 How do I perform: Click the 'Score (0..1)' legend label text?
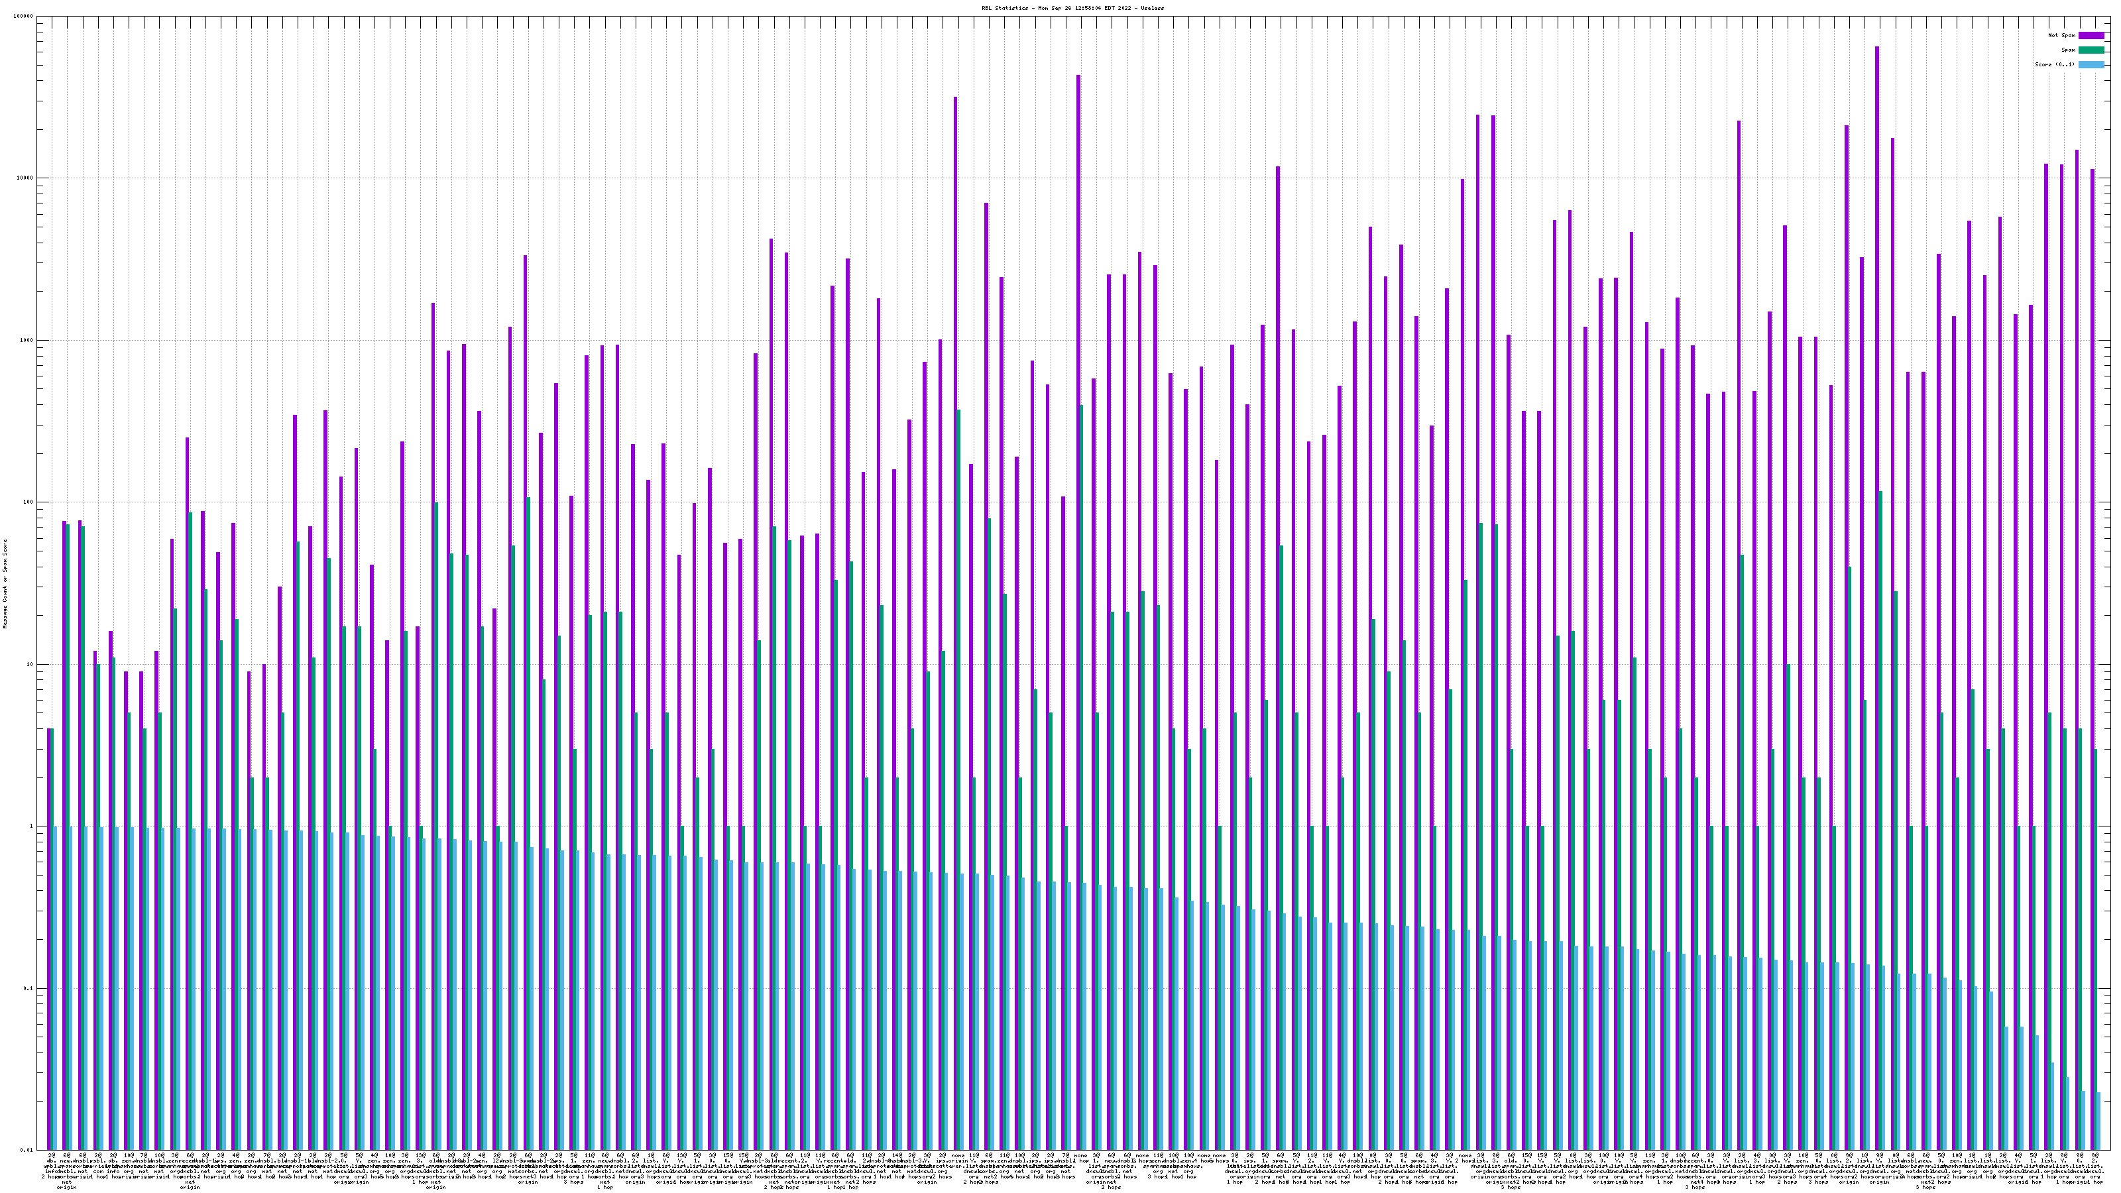[x=2054, y=64]
